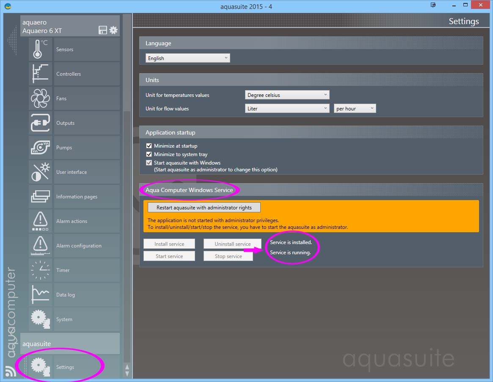Click the Application startup section heading
The height and width of the screenshot is (382, 493).
click(170, 133)
